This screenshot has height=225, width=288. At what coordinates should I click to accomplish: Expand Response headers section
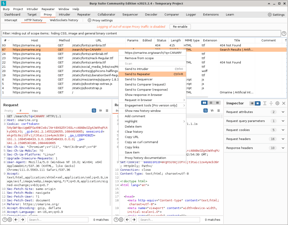coord(283,148)
